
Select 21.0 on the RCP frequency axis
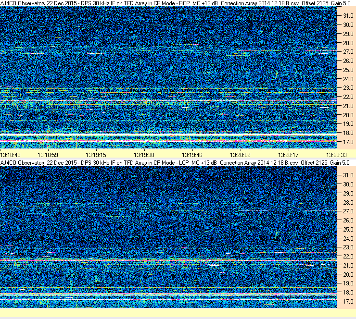[x=348, y=106]
